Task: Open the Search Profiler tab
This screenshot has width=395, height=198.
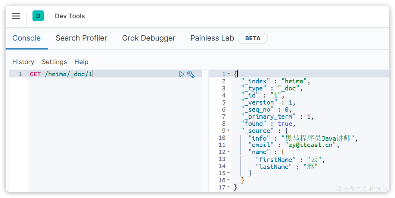Action: (x=81, y=38)
